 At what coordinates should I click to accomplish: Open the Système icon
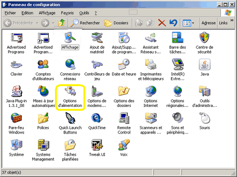coord(16,145)
